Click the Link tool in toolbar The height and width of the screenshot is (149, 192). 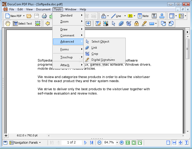(121, 23)
